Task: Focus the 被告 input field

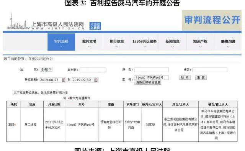Action: tap(210, 70)
